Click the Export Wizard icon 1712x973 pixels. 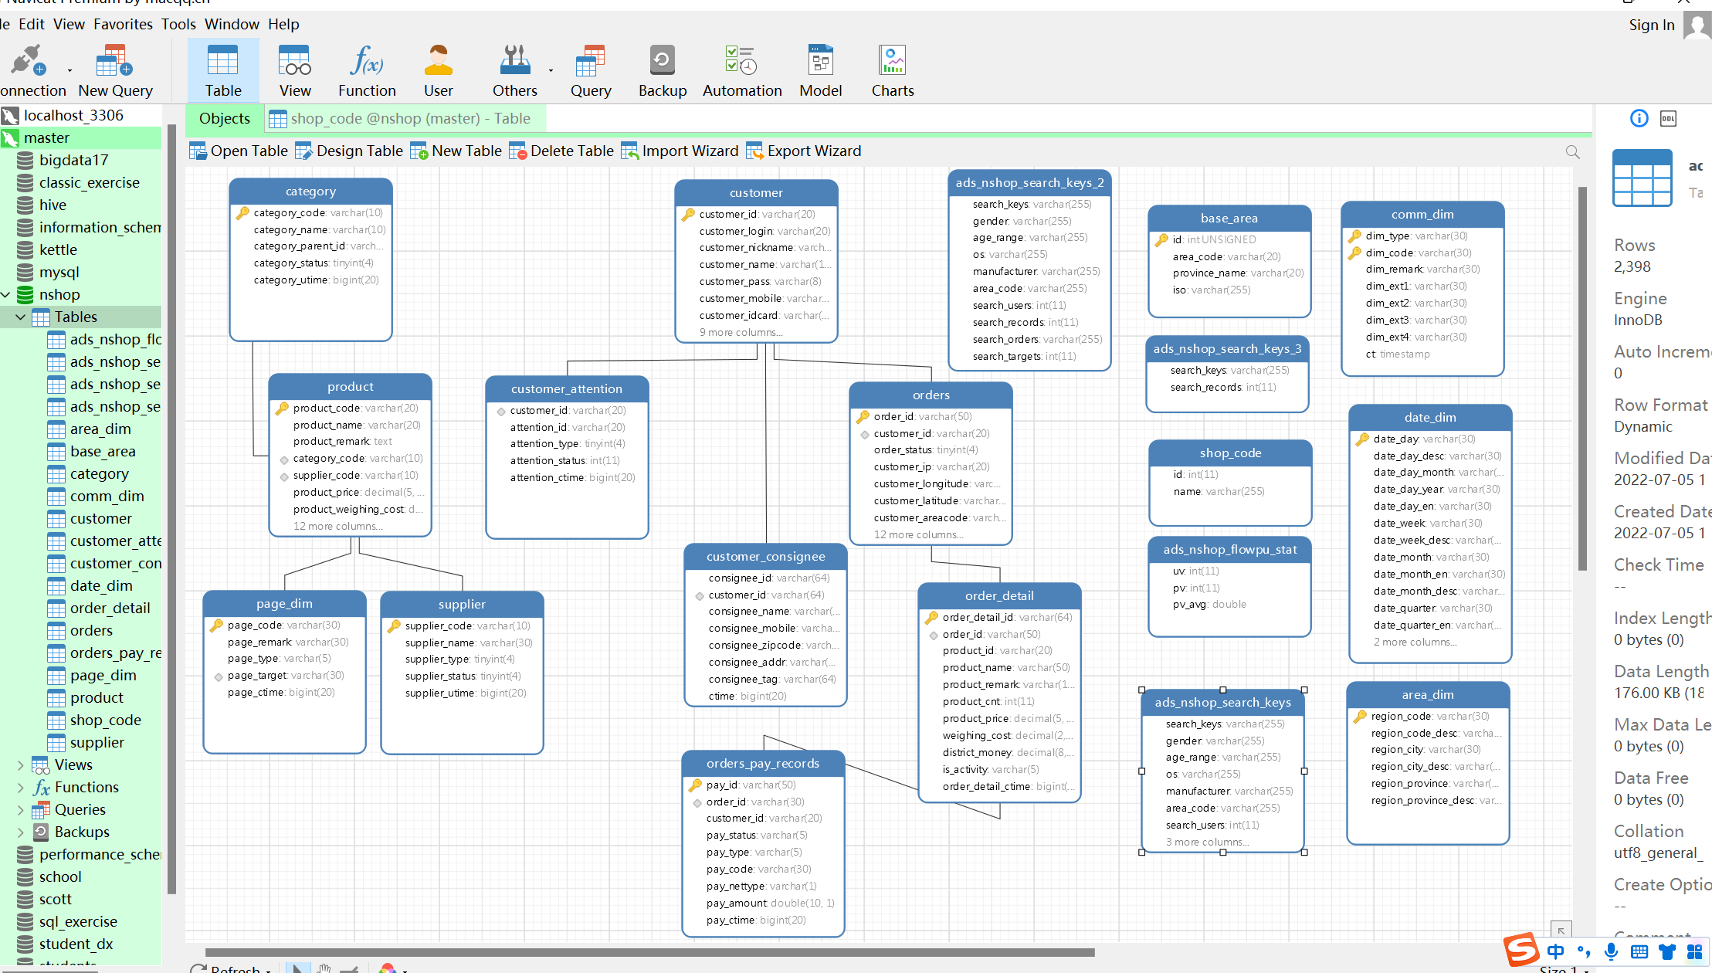tap(754, 151)
